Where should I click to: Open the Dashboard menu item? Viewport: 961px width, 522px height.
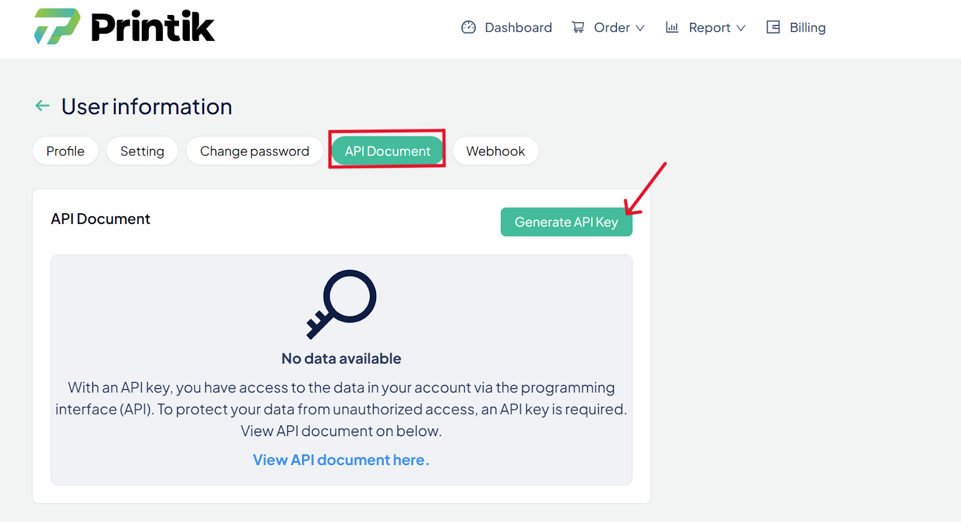pos(518,28)
